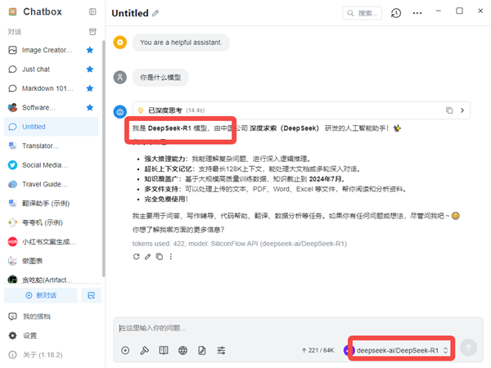Unstar the Markdown 101 conversation
This screenshot has height=368, width=491.
click(90, 88)
